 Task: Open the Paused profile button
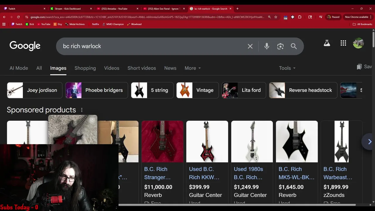coord(333,17)
